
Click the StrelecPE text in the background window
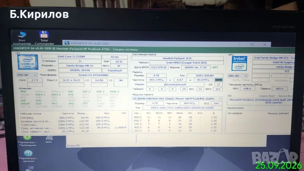(x=73, y=146)
